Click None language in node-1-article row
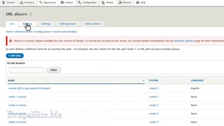Image resolution: width=224 pixels, height=126 pixels. pos(194,97)
